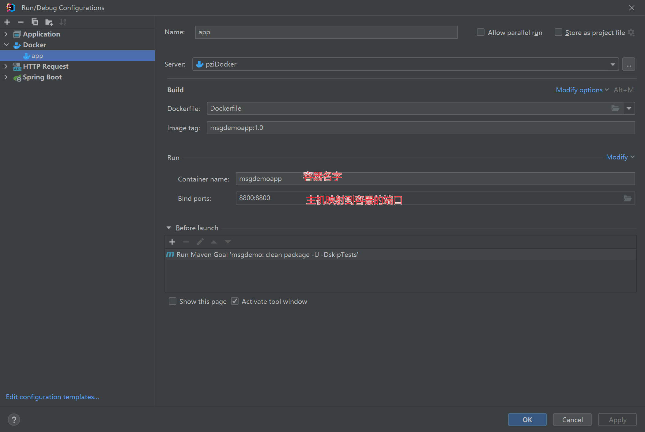Click the Maven icon beside Run Maven Goal

170,254
